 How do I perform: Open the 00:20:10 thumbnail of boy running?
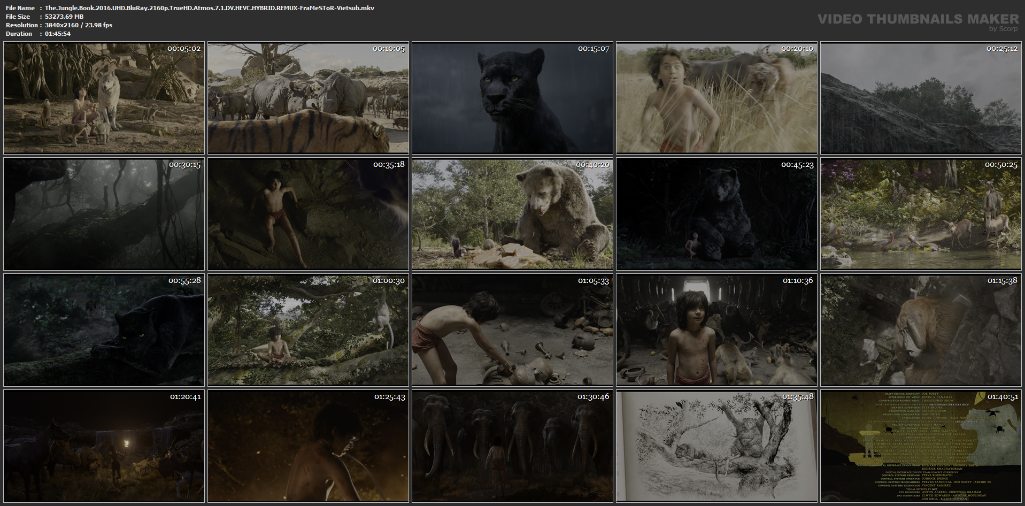pyautogui.click(x=716, y=98)
